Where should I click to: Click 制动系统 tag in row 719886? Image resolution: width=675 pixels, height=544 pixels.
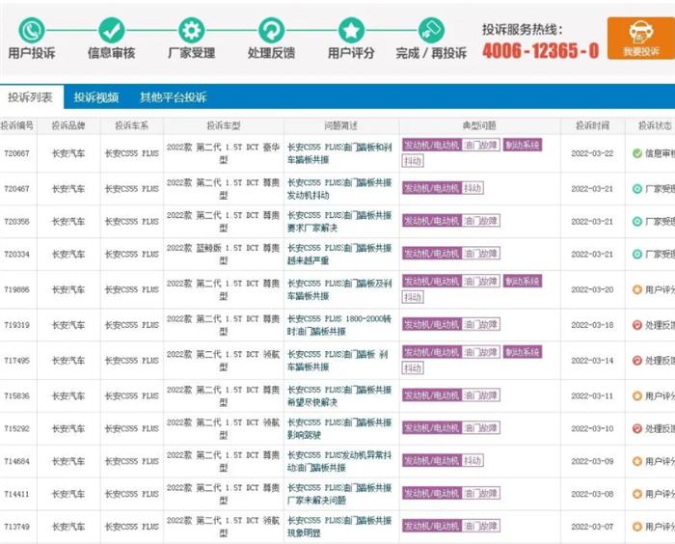pyautogui.click(x=523, y=282)
